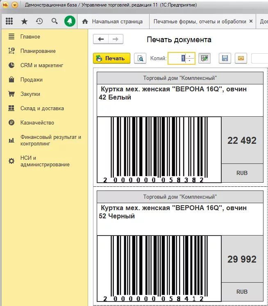Select the price cell 22 492
Image resolution: width=268 pixels, height=306 pixels.
(x=242, y=141)
